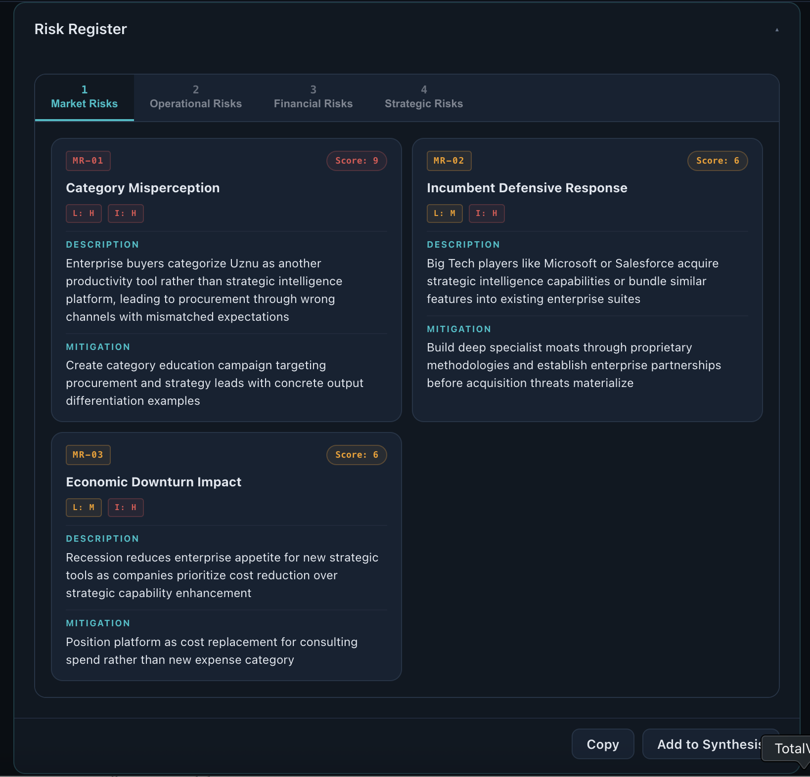Click the Score badge on Incumbent Defensive Response

[718, 161]
